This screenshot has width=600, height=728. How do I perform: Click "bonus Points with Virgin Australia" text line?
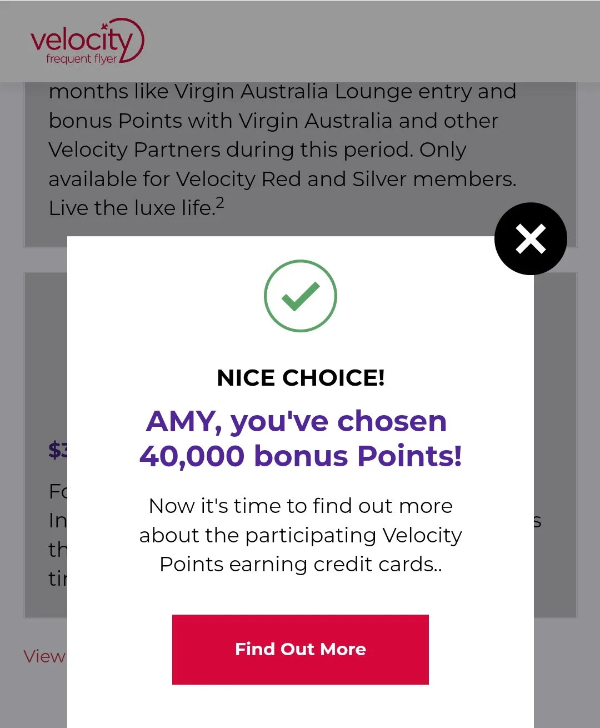tap(273, 121)
